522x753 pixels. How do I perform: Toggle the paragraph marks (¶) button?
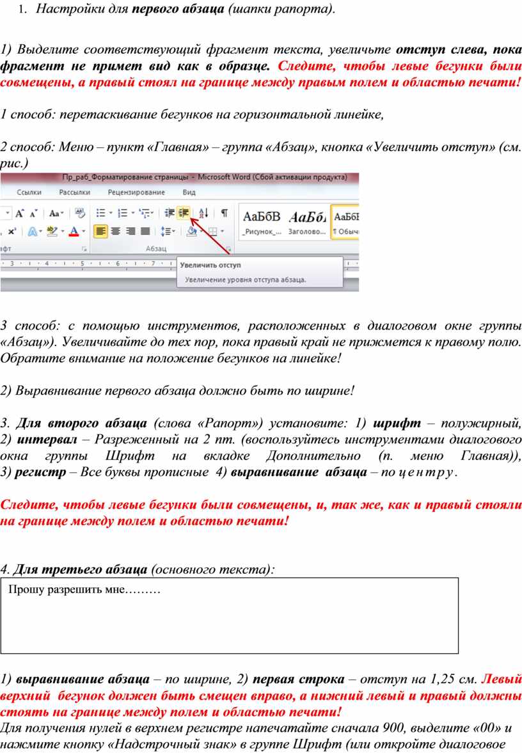(x=224, y=212)
